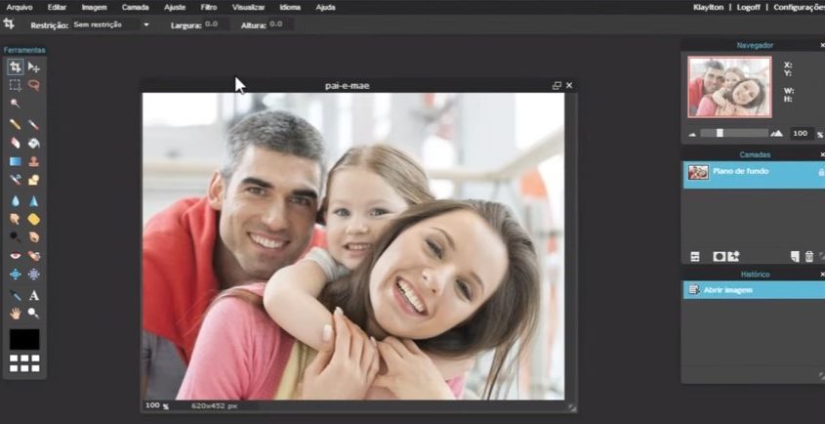Select the Crop tool in Ferramentas
Viewport: 825px width, 424px height.
click(15, 67)
